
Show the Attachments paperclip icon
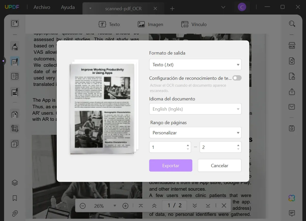coord(15,213)
